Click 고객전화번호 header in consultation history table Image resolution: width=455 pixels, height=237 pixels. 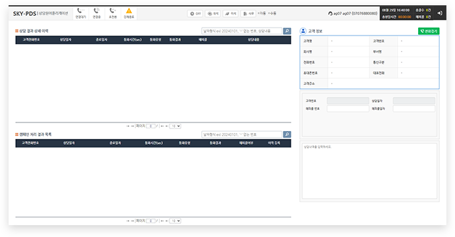tap(32, 39)
